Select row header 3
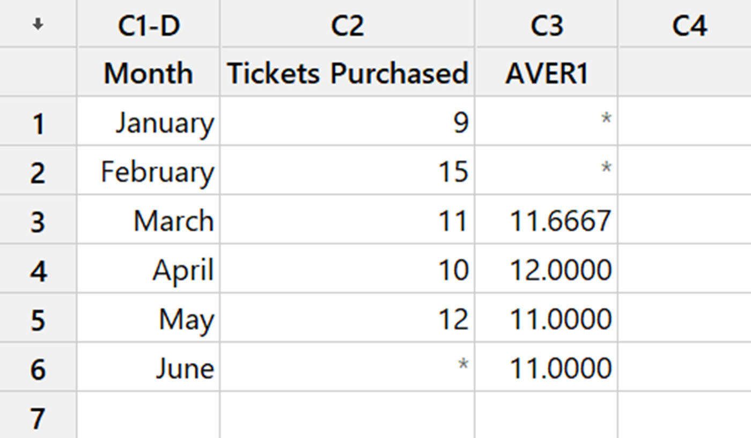The height and width of the screenshot is (438, 751). [38, 220]
